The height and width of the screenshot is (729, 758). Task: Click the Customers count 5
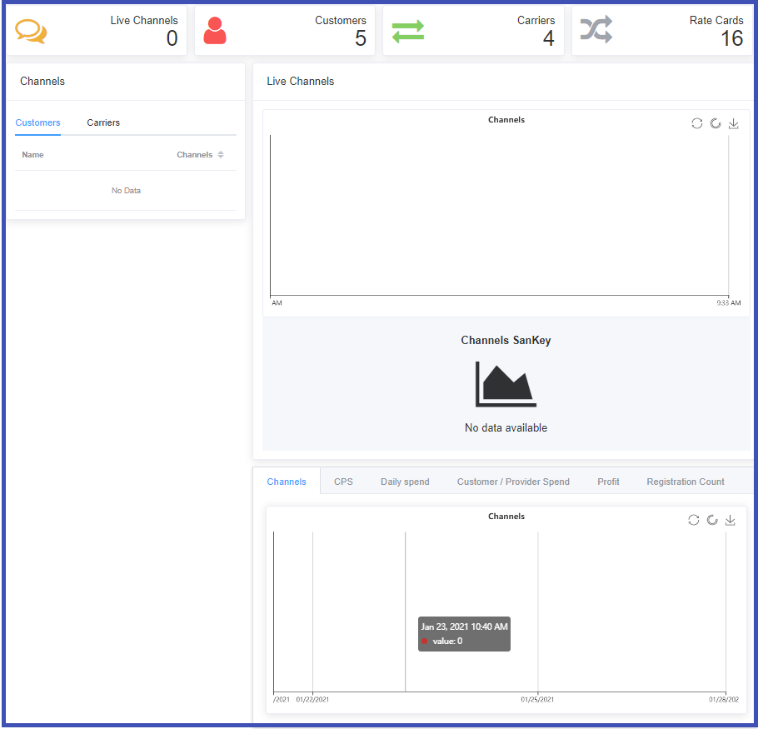click(361, 38)
